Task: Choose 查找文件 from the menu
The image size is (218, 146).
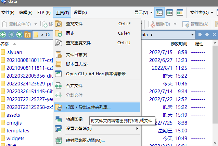Action: (97, 24)
